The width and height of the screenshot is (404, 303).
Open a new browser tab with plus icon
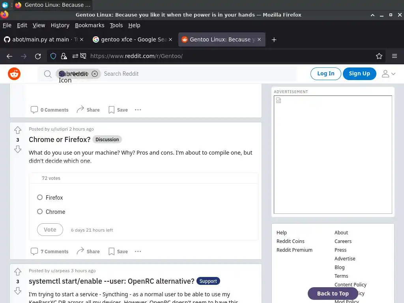(x=274, y=40)
